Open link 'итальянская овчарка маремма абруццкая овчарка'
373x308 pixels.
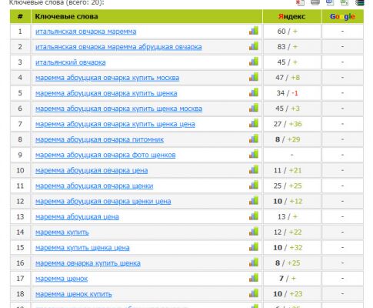click(118, 47)
